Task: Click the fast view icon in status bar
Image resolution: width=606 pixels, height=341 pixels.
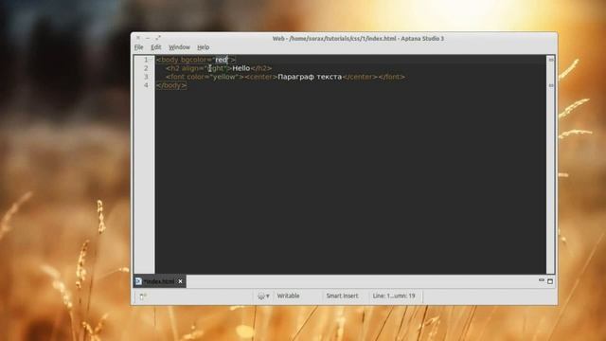Action: pyautogui.click(x=143, y=296)
